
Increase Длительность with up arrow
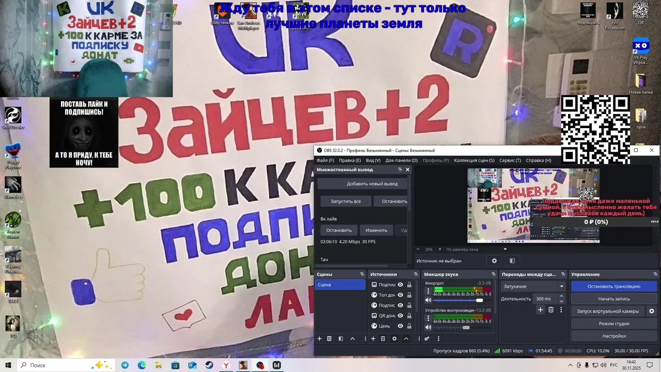(562, 296)
